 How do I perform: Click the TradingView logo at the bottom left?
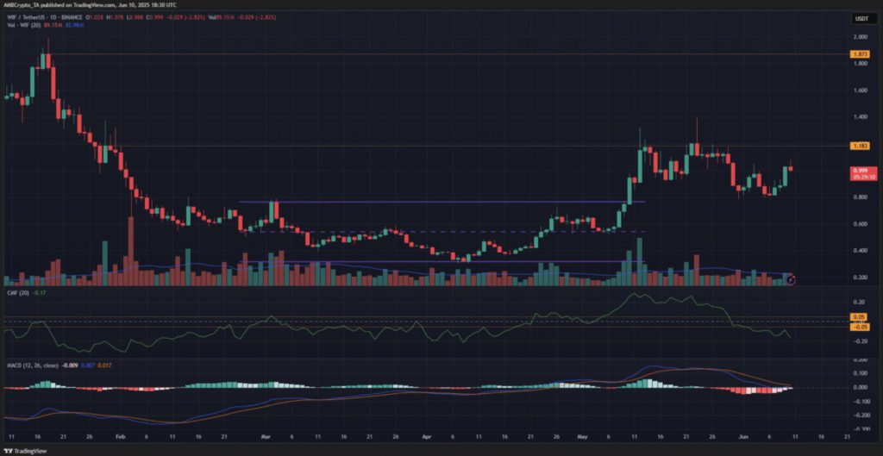click(25, 451)
